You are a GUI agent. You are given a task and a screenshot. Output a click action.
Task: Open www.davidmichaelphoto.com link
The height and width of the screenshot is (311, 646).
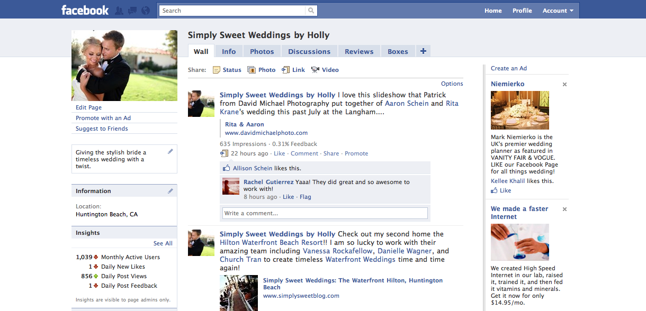266,133
